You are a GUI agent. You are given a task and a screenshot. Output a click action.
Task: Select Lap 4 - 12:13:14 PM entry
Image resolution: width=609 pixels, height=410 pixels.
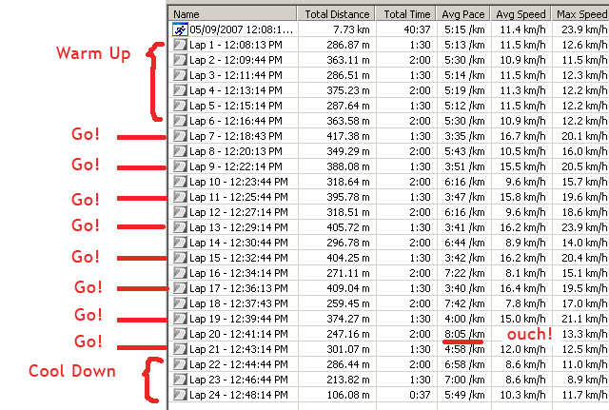click(236, 90)
